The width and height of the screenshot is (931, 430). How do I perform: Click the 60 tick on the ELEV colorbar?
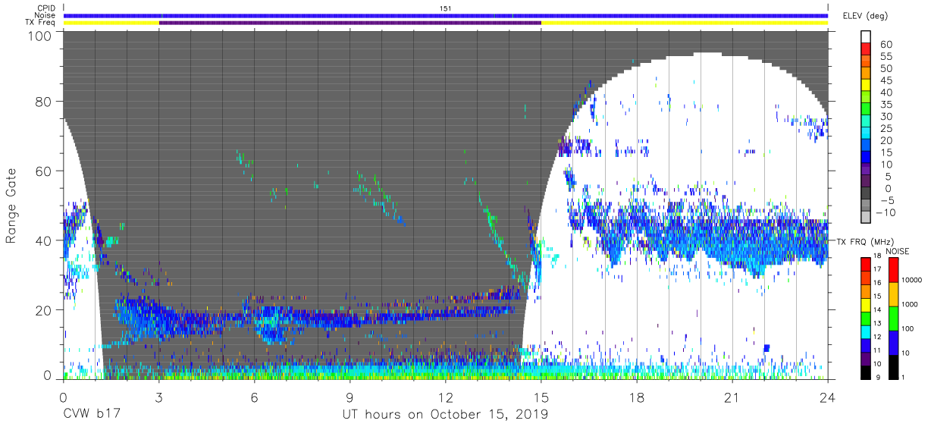(x=886, y=45)
